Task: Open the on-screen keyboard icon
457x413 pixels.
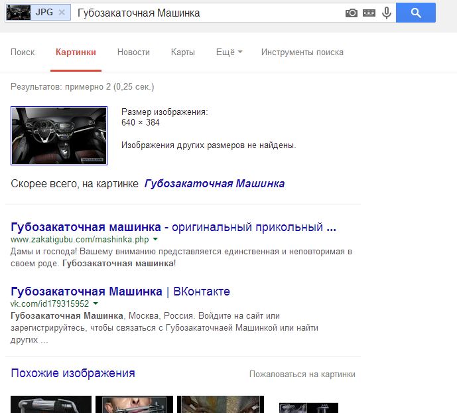Action: pos(369,13)
